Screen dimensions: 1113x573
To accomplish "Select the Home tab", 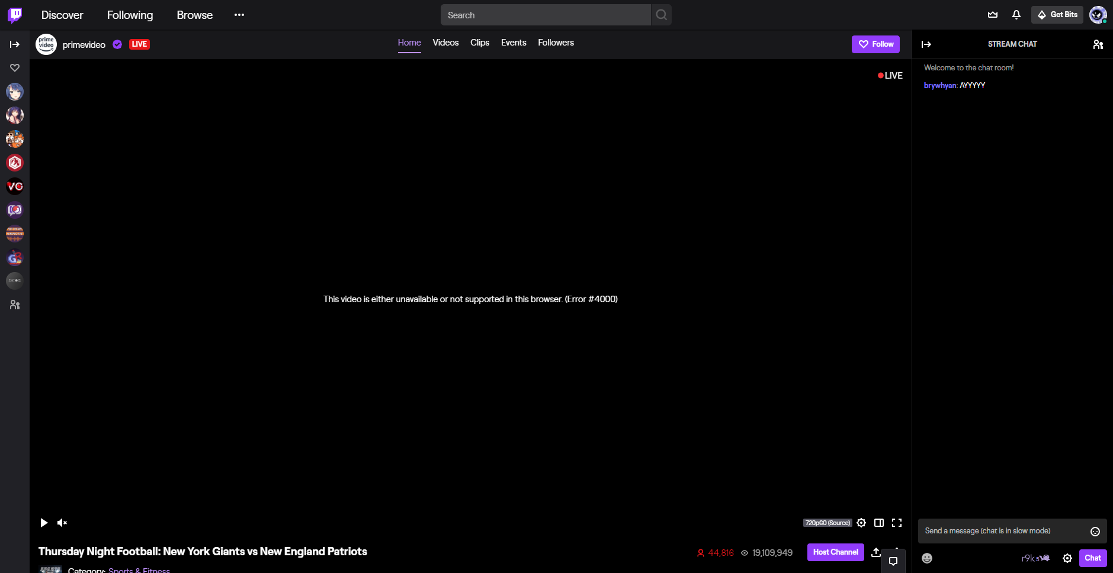I will (409, 43).
